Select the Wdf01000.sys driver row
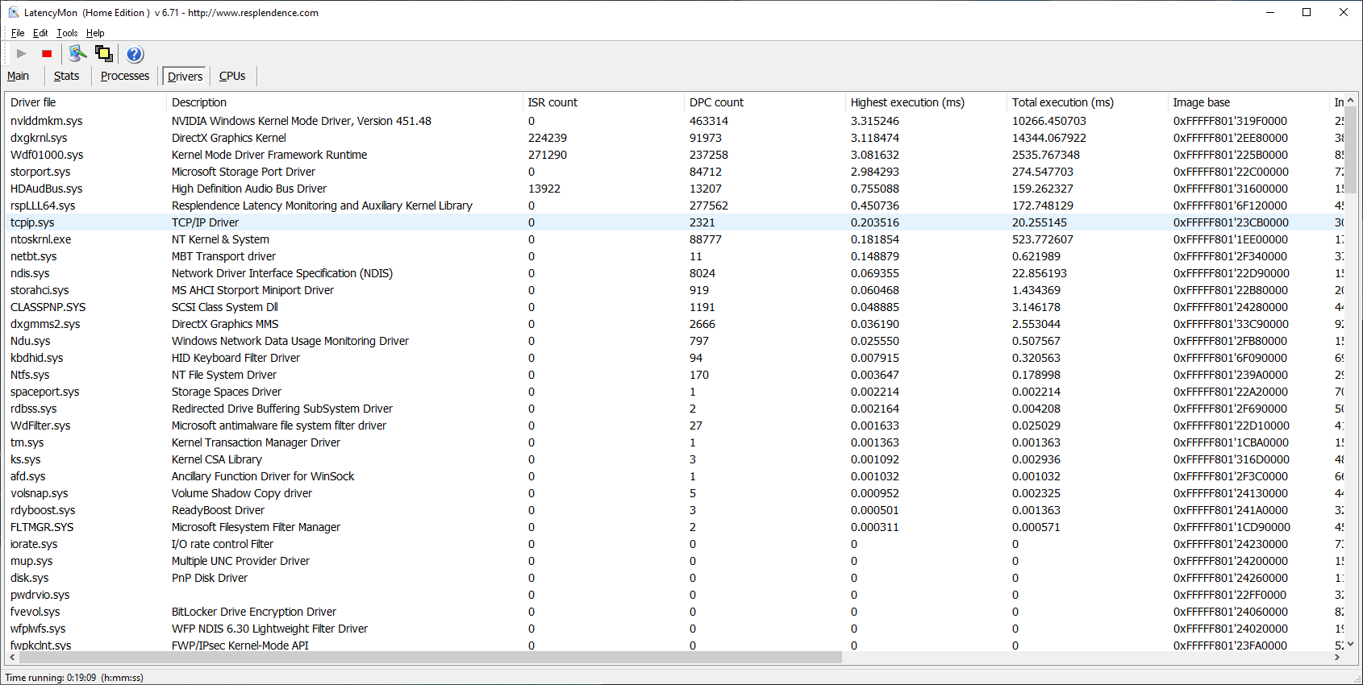Screen dimensions: 1363x685 coord(674,155)
